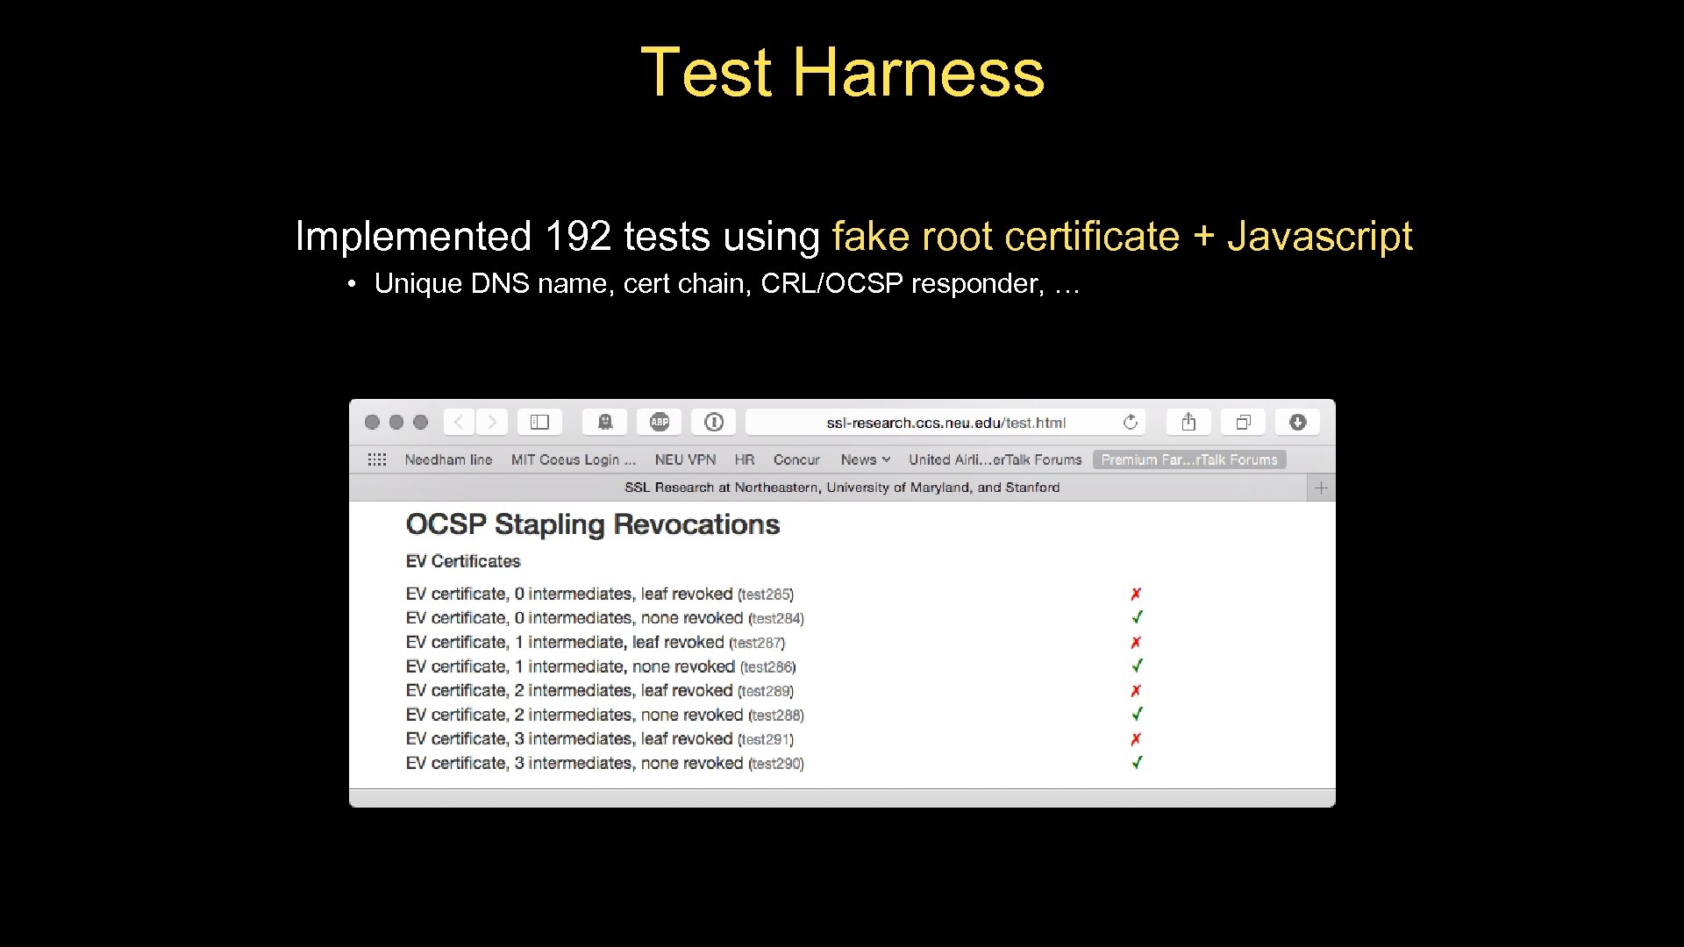Open a new tab with the plus button

[1320, 488]
